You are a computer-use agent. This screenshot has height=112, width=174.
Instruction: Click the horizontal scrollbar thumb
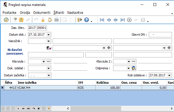point(96,108)
